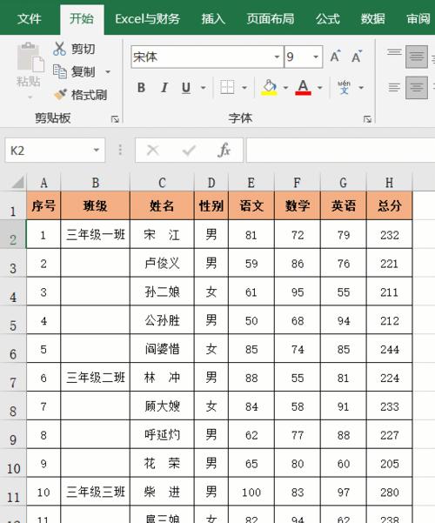Viewport: 435px width, 523px height.
Task: Expand the Name Box dropdown arrow
Action: 96,150
